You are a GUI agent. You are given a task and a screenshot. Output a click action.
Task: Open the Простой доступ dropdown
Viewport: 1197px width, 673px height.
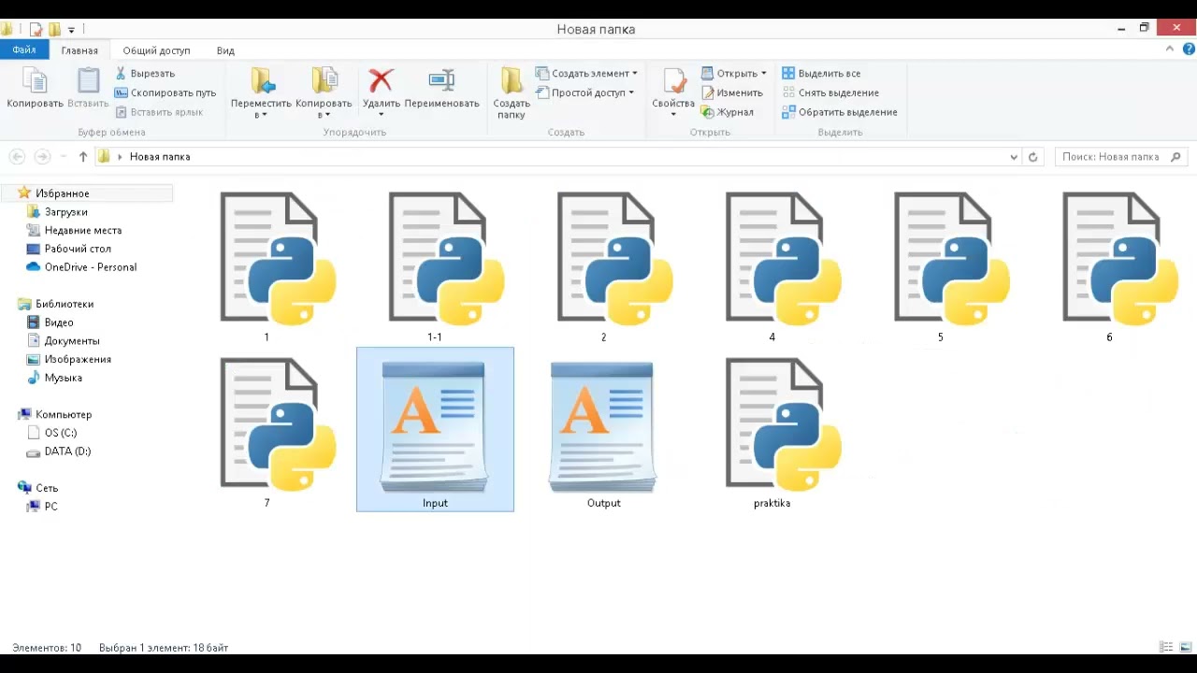584,93
